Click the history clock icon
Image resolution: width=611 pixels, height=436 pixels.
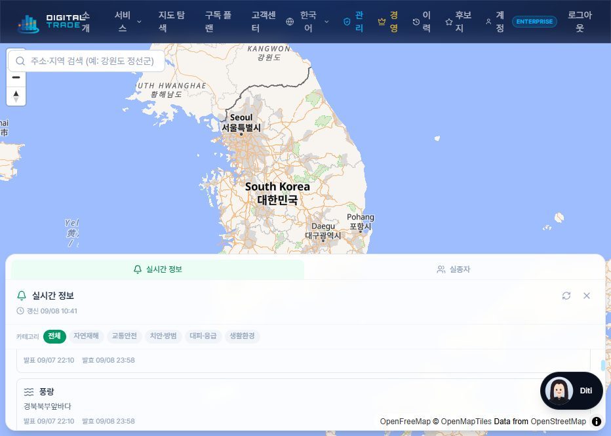(416, 22)
